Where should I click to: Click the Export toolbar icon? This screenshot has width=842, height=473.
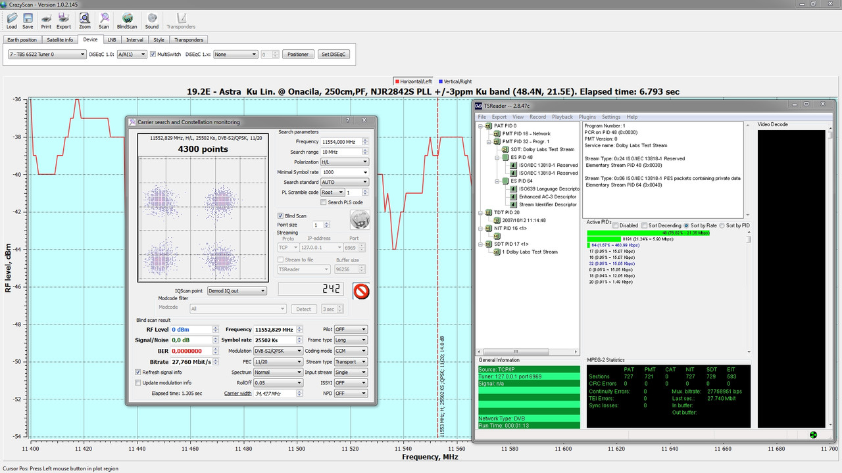click(x=63, y=20)
